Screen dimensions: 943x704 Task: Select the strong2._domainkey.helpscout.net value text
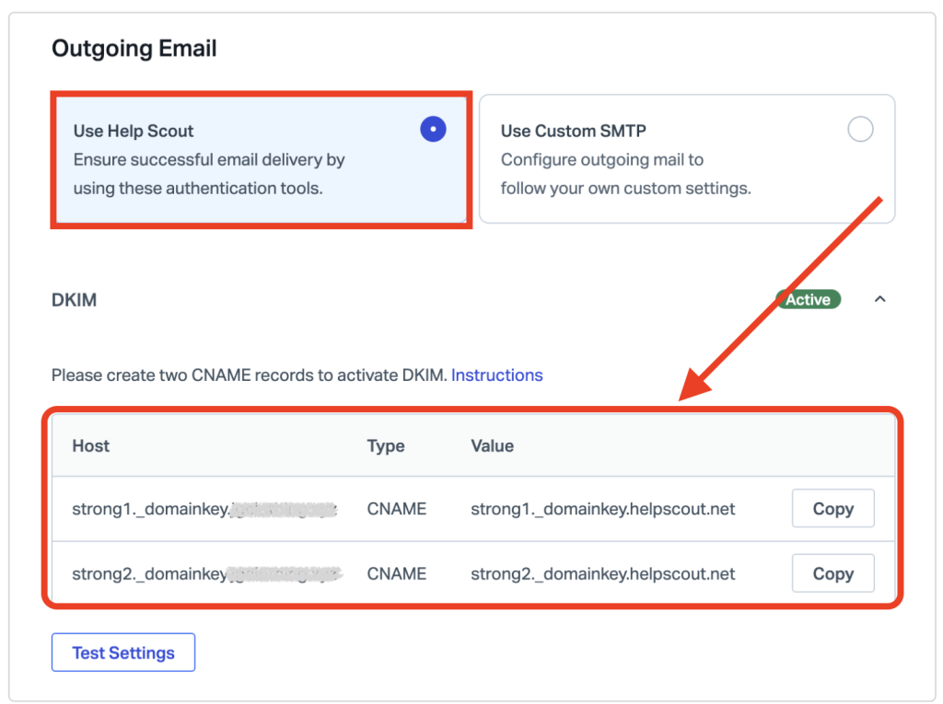point(602,573)
